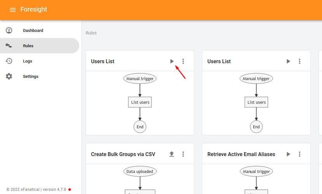The width and height of the screenshot is (322, 194).
Task: Click Create Bulk Groups via CSV title
Action: (x=123, y=154)
